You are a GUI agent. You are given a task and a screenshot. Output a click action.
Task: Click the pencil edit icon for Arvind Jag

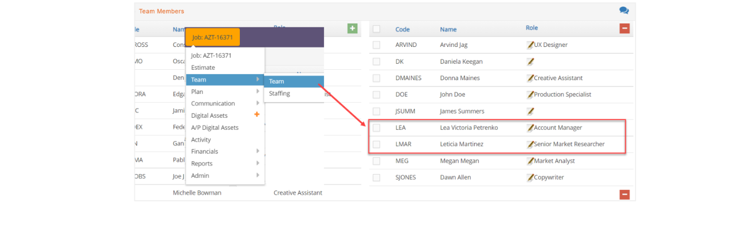pos(530,45)
